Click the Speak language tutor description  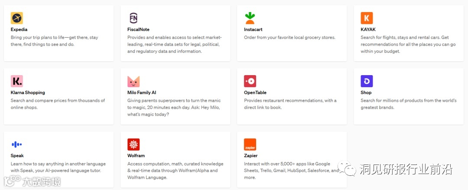(58, 167)
